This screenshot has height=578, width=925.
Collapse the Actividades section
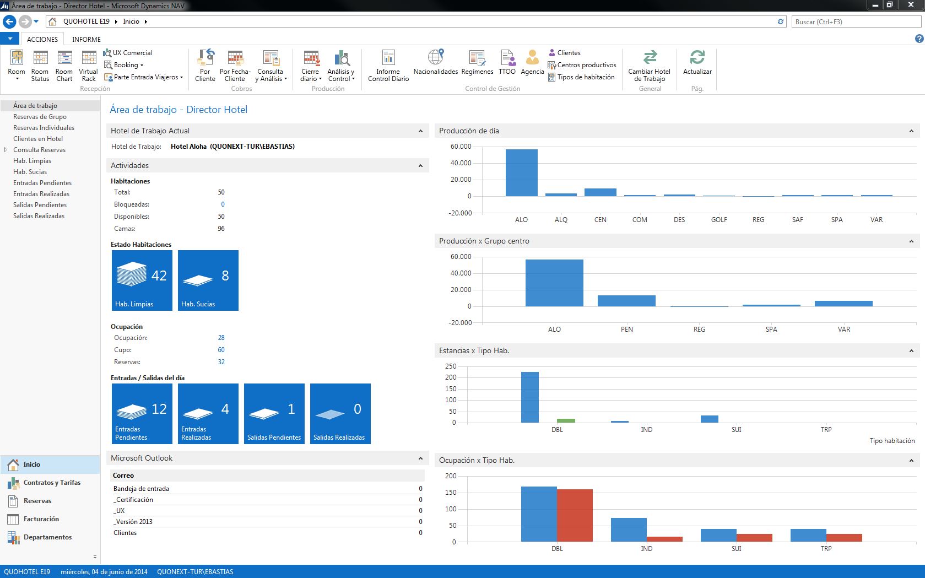point(420,166)
